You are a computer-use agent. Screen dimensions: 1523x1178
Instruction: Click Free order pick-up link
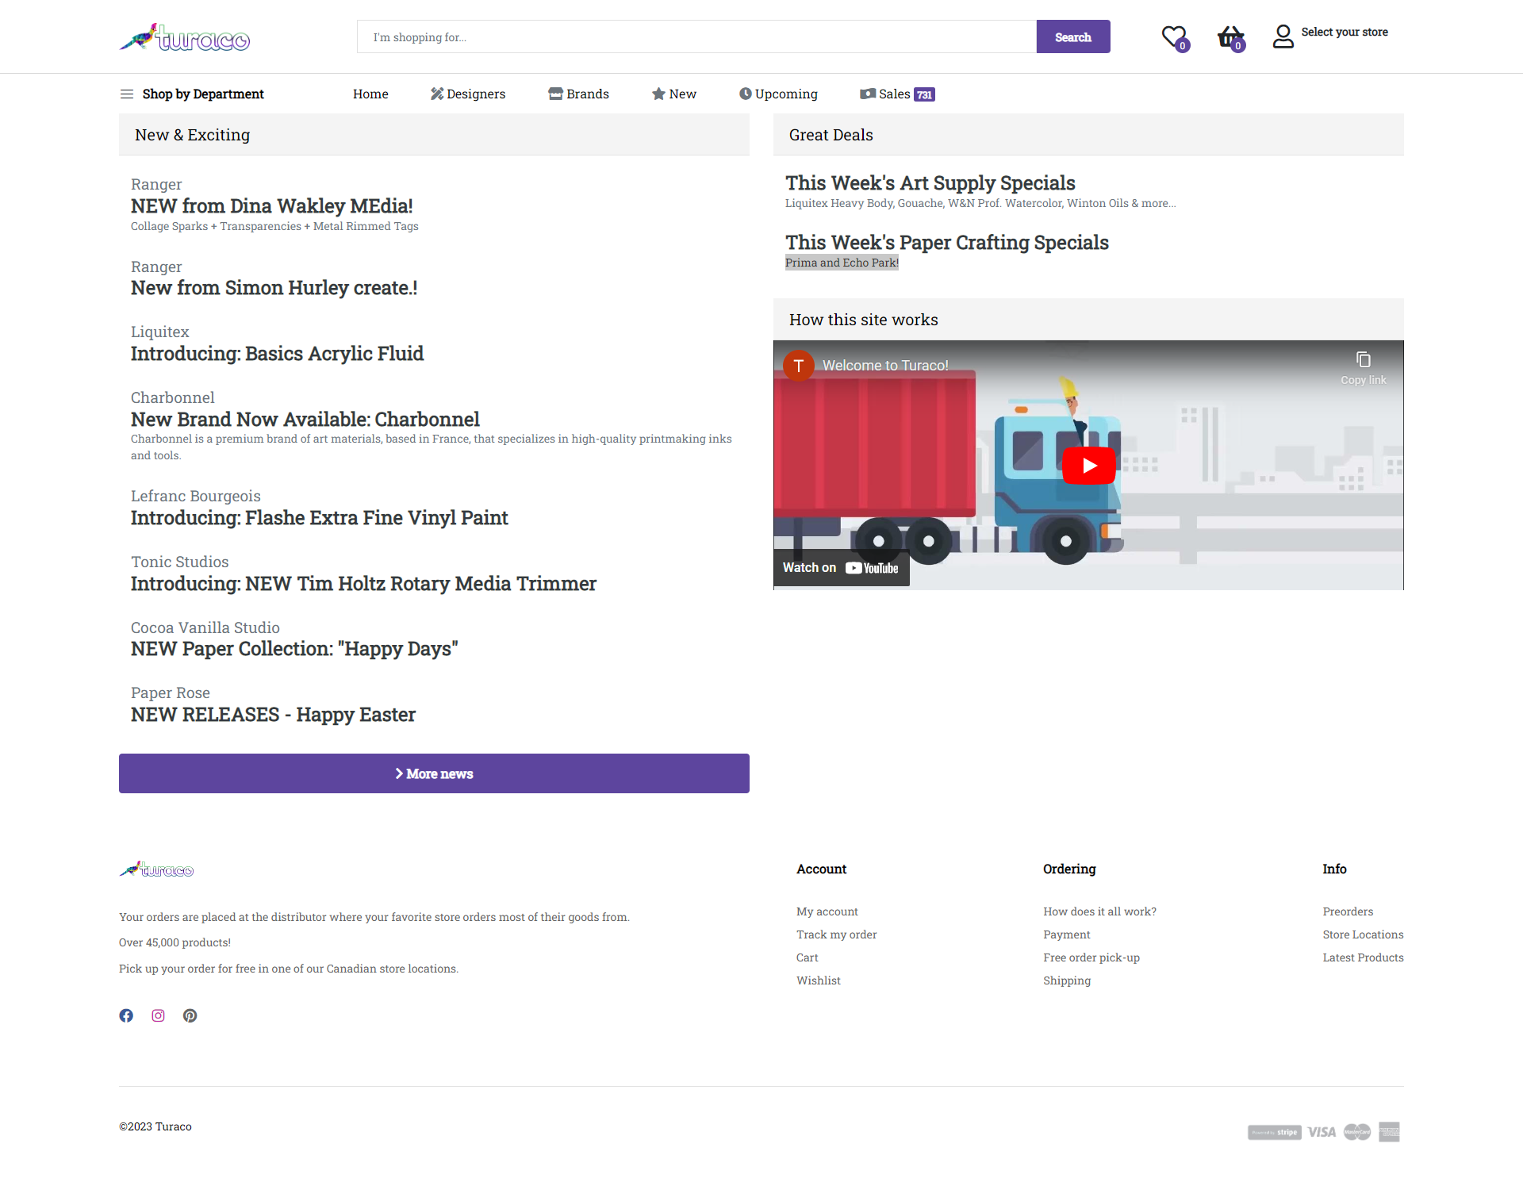(1091, 957)
